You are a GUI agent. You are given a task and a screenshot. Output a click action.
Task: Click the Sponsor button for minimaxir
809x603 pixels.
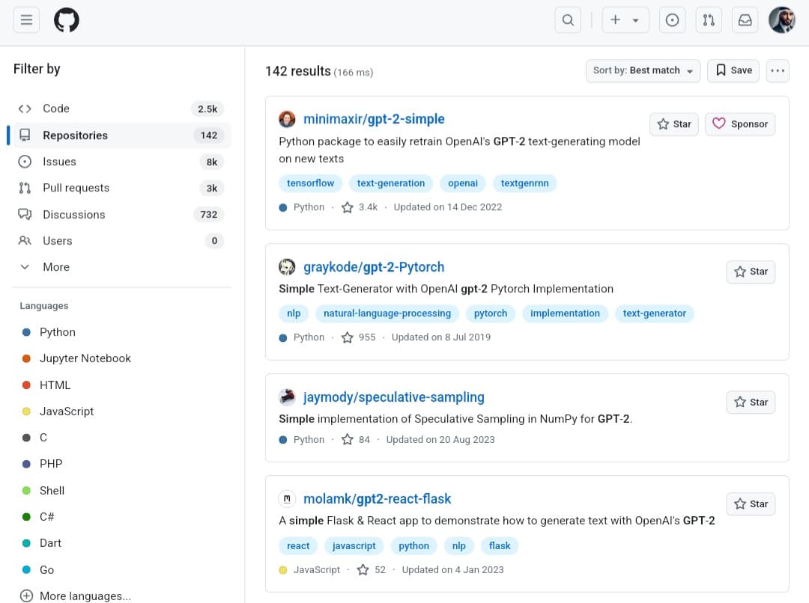pos(739,124)
